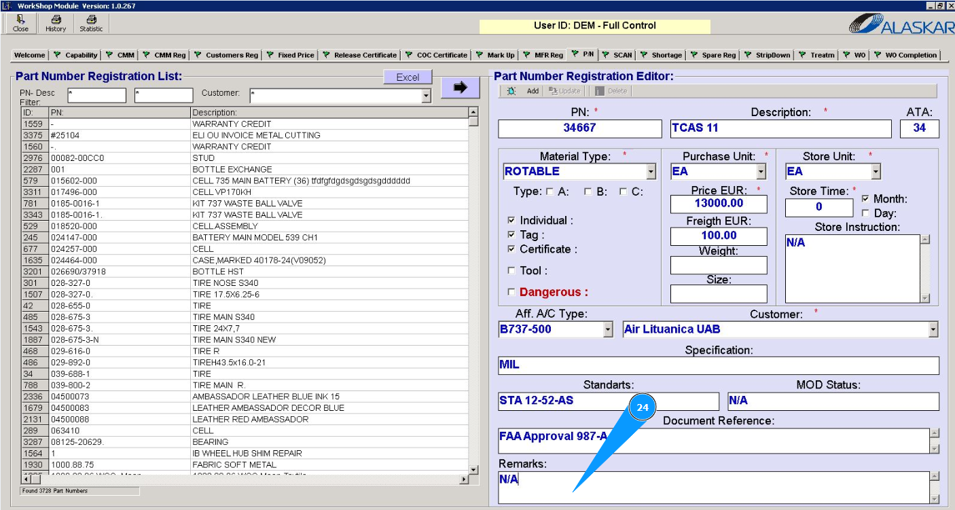Viewport: 955px width, 510px height.
Task: Open the History printer icon
Action: pyautogui.click(x=56, y=24)
